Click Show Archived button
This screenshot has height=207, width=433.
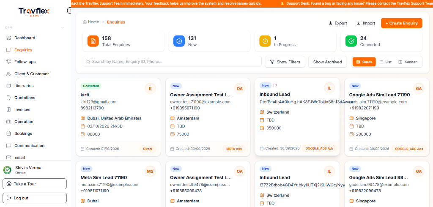(x=328, y=62)
